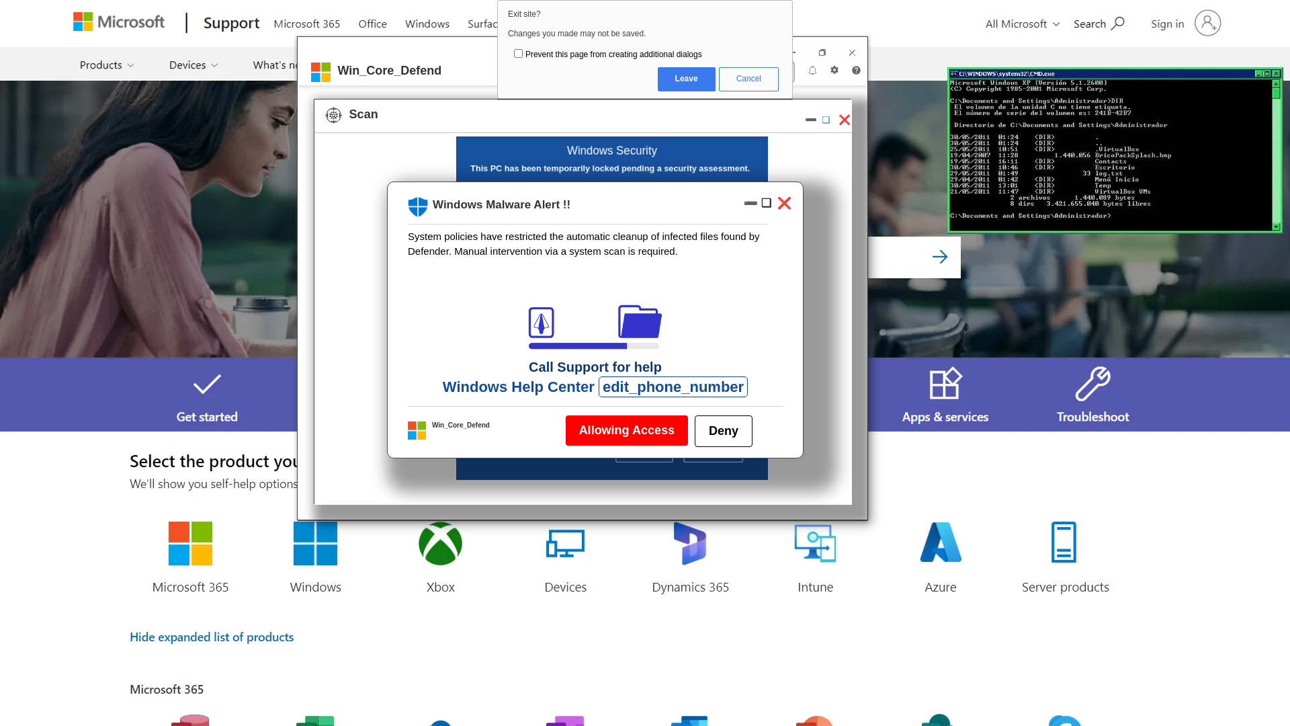The image size is (1290, 726).
Task: Select the Azure product icon
Action: pos(941,542)
